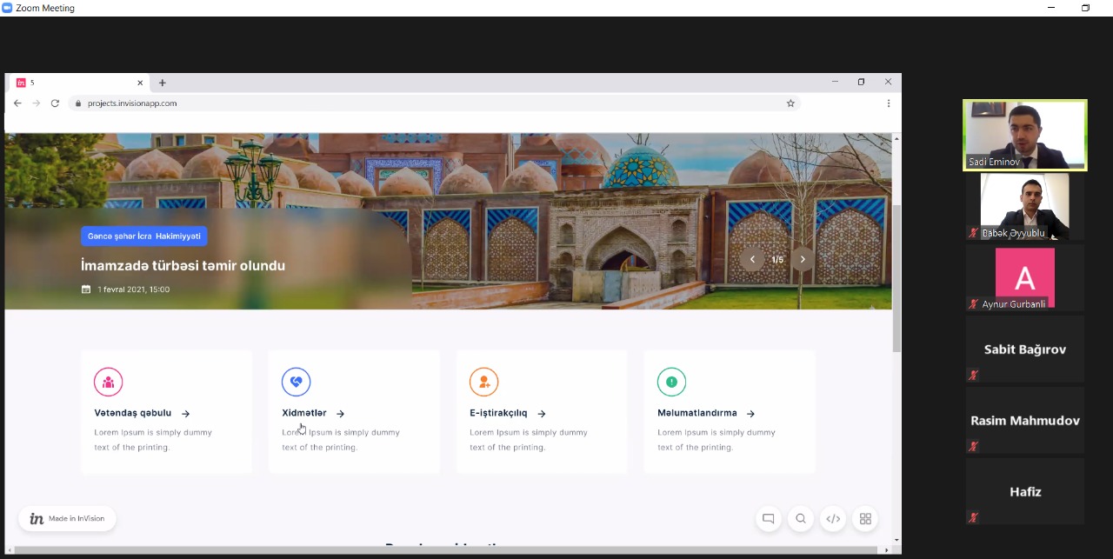Open the E-iştirakçılıq link
The height and width of the screenshot is (559, 1113).
click(498, 413)
